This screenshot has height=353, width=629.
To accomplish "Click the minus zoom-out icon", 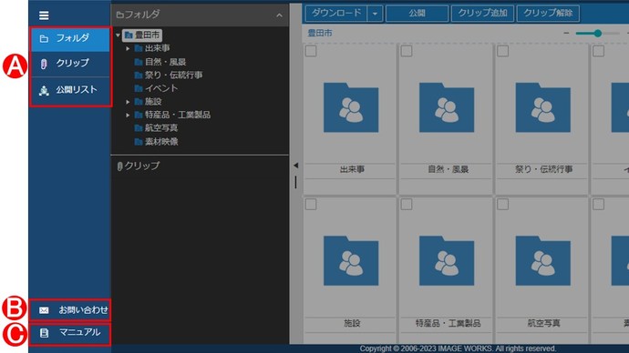I will [566, 34].
